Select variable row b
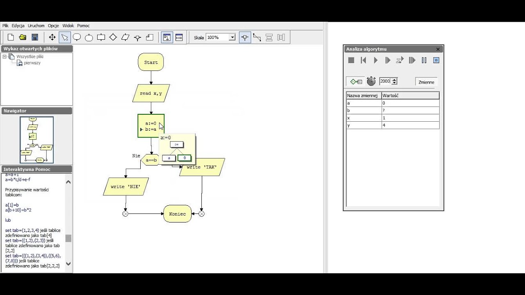The image size is (525, 295). pos(393,110)
